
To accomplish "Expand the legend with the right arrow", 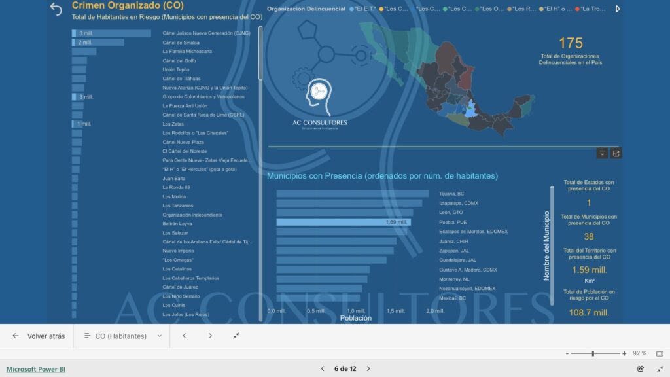I will [618, 9].
